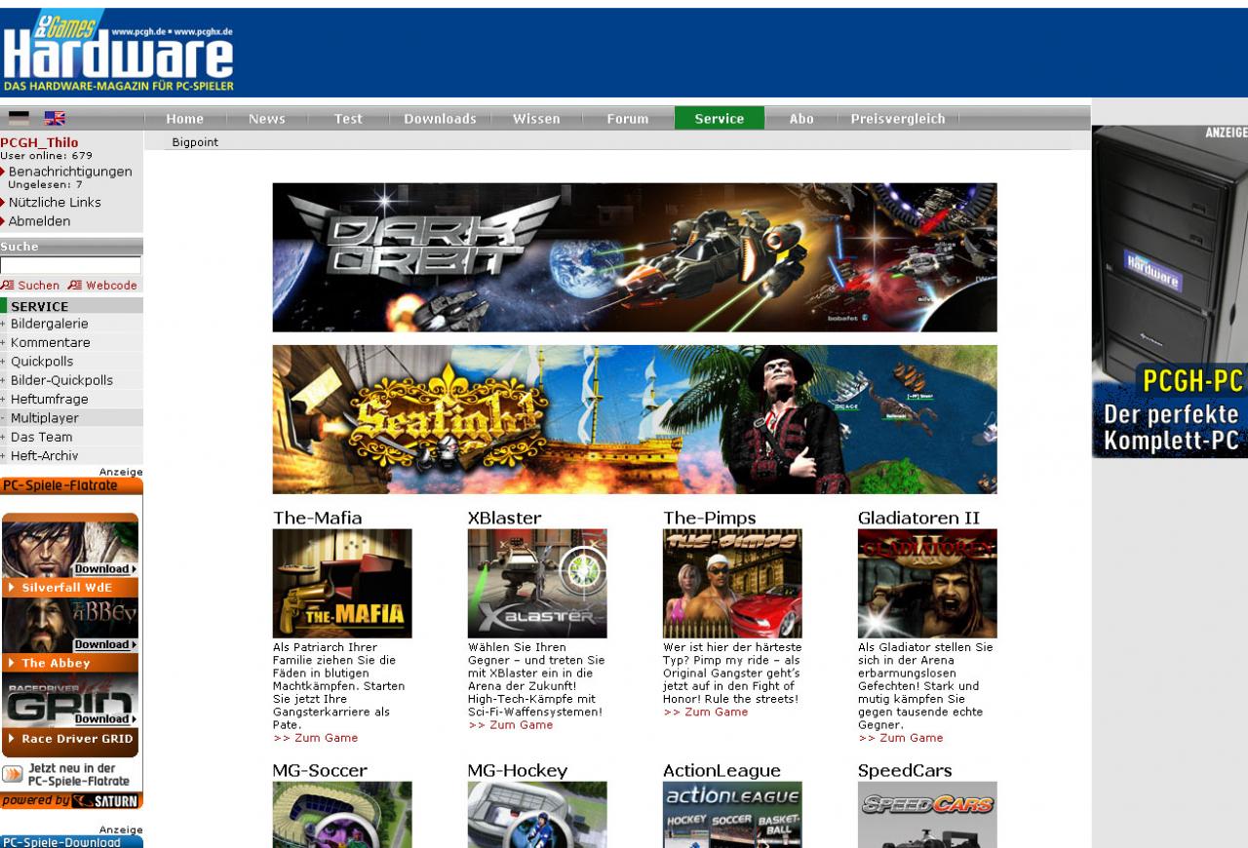
Task: Open the Silverfall WdE flatrate entry
Action: (x=70, y=588)
